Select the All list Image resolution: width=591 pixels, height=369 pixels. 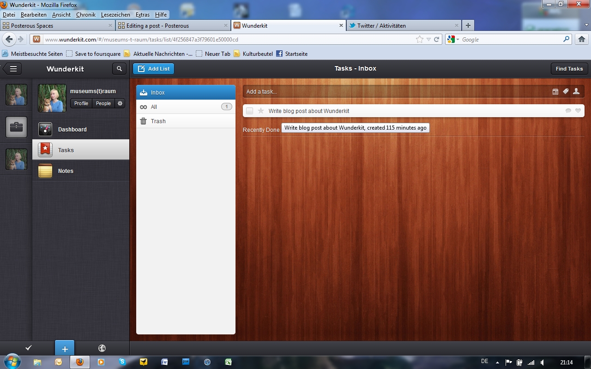(x=186, y=107)
